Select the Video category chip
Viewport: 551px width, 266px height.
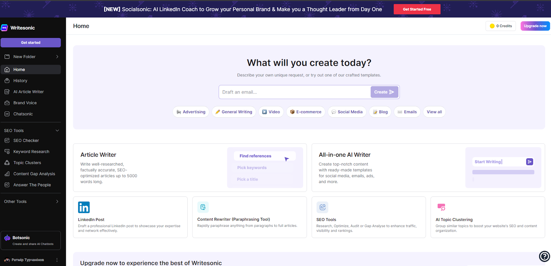(271, 112)
